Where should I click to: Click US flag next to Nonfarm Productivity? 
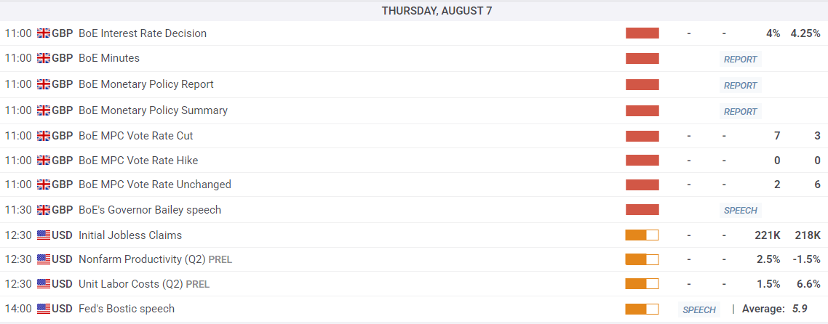coord(43,259)
